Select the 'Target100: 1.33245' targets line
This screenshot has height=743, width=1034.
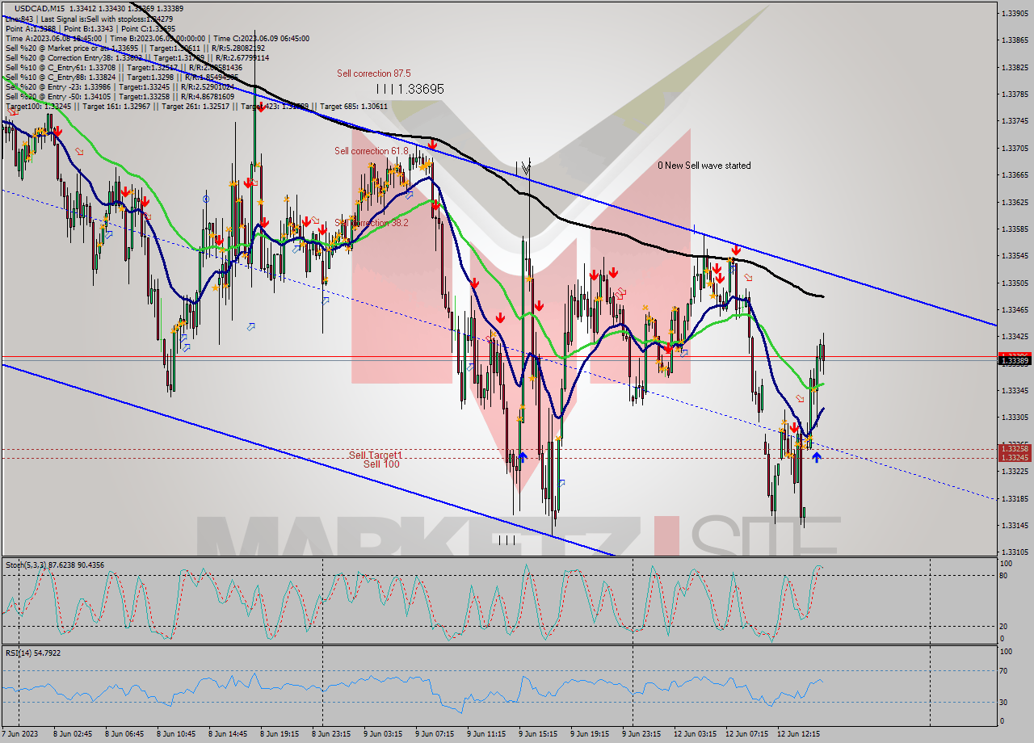point(196,106)
